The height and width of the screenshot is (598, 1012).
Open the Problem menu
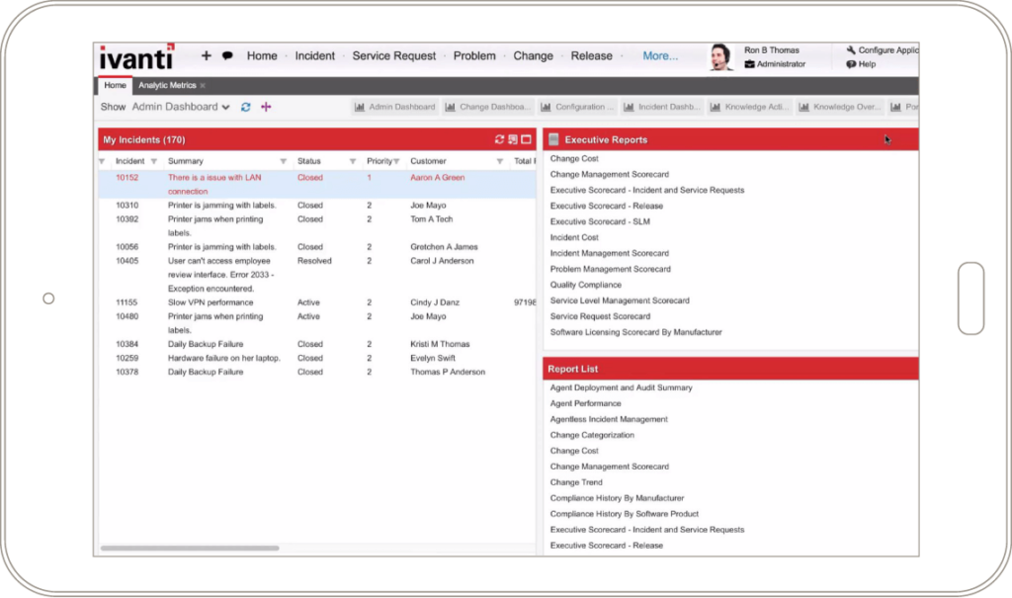click(x=474, y=55)
